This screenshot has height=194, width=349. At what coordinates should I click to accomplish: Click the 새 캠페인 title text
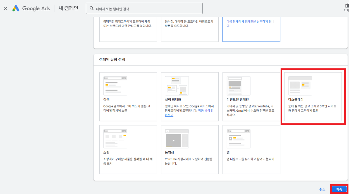pos(68,8)
